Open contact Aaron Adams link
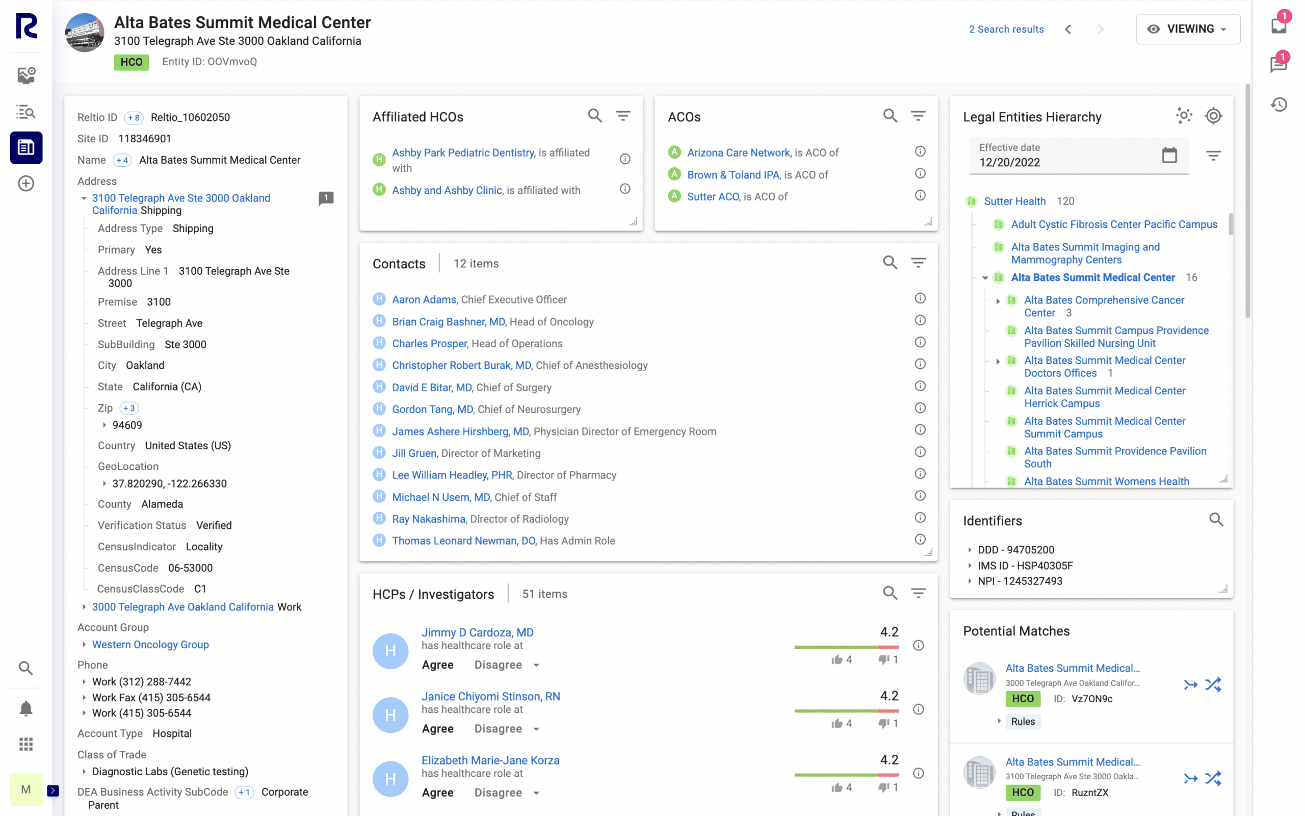Image resolution: width=1305 pixels, height=816 pixels. (424, 299)
